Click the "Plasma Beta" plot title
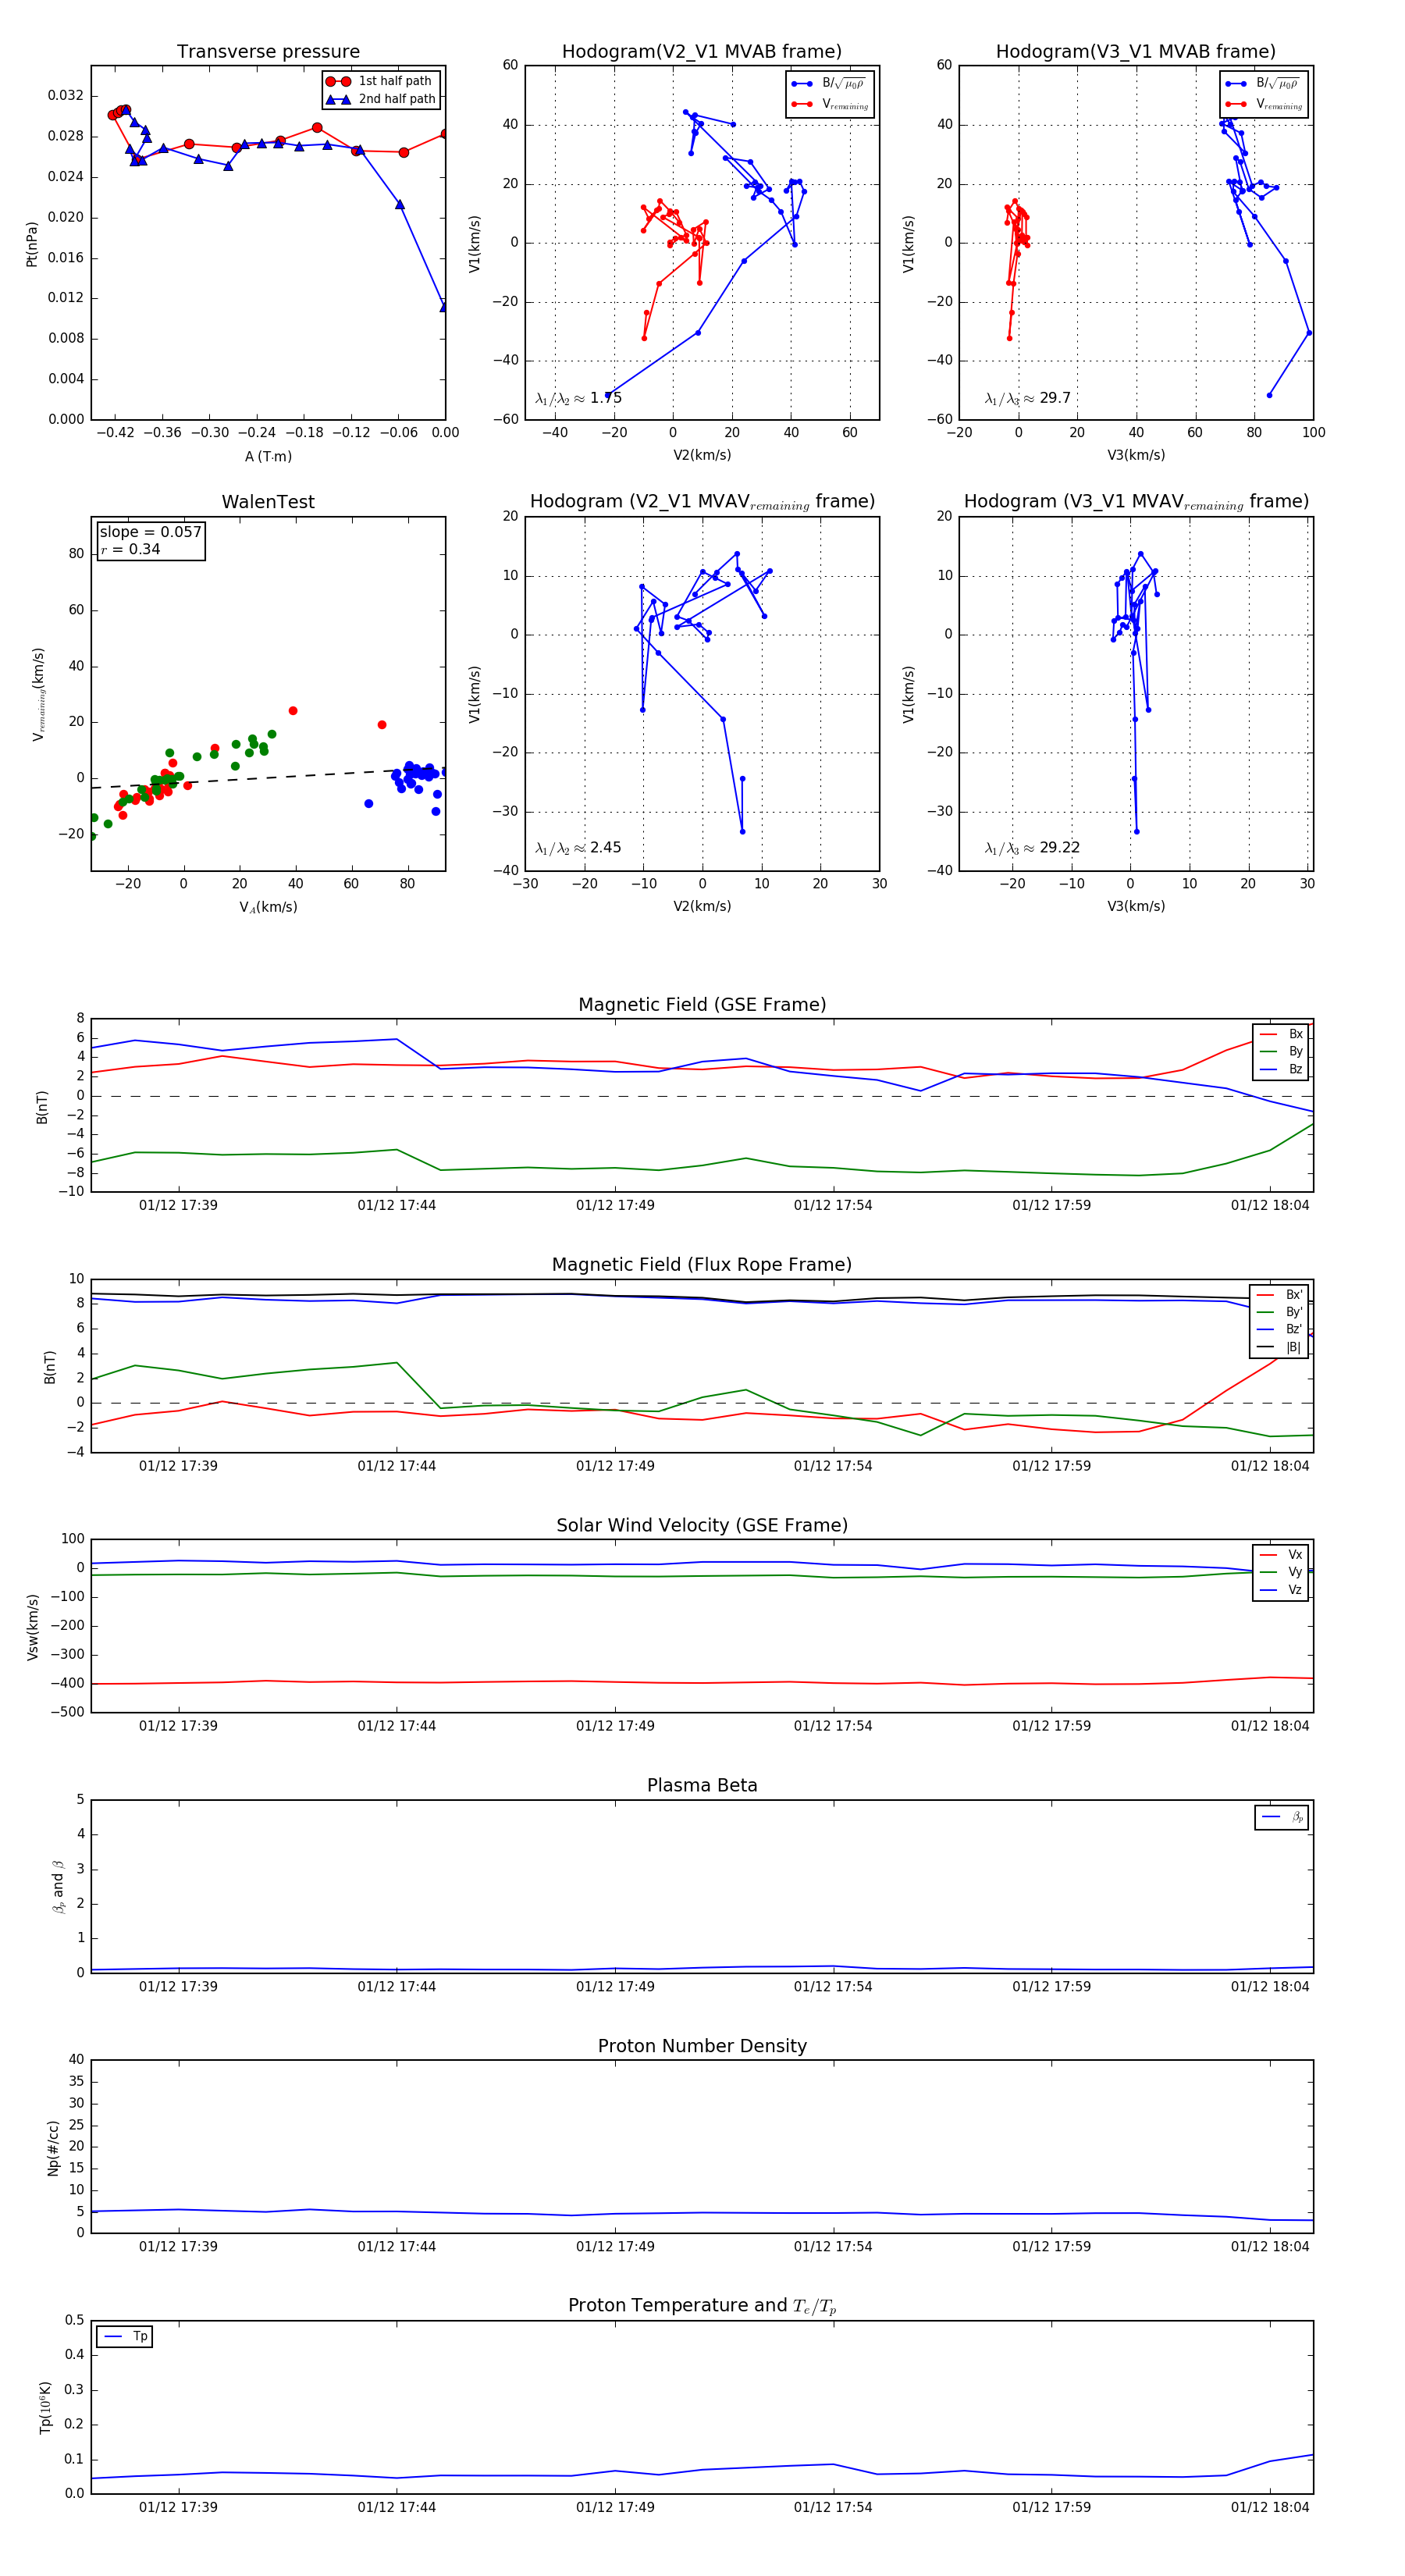 tap(702, 1785)
